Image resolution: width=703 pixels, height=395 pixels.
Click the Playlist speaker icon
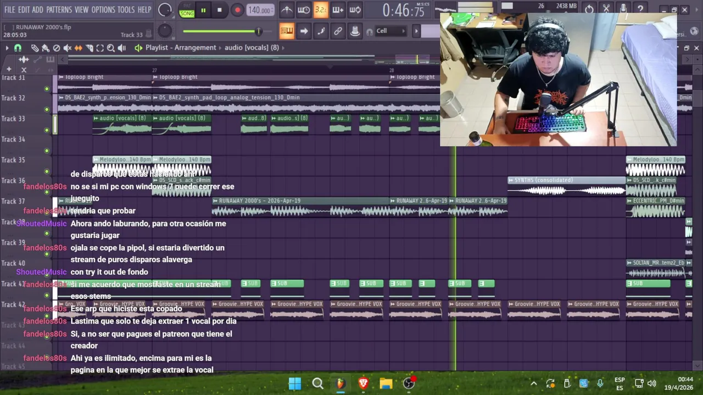pos(138,48)
